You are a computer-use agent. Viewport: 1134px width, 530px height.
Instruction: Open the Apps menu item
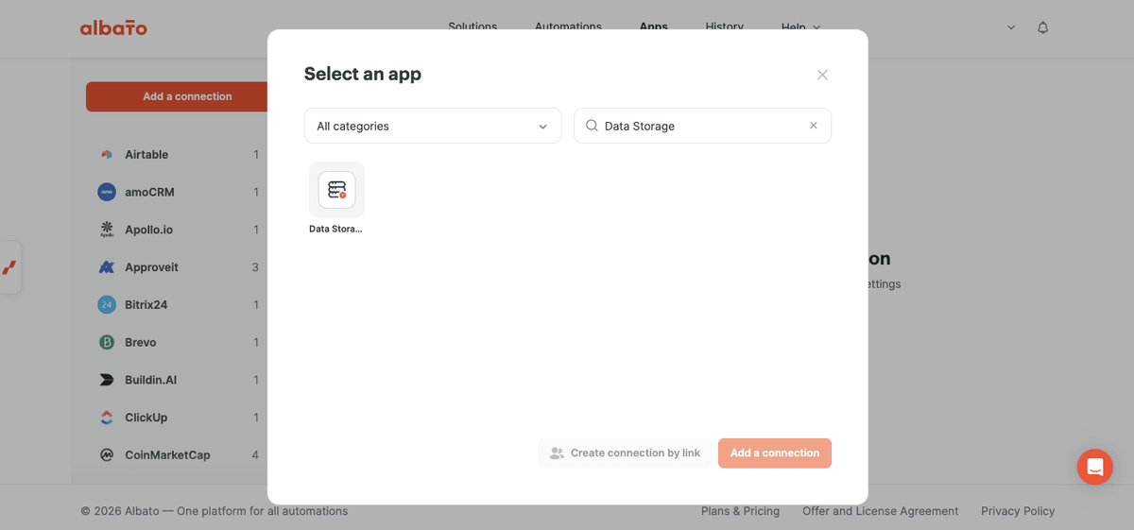(x=653, y=27)
